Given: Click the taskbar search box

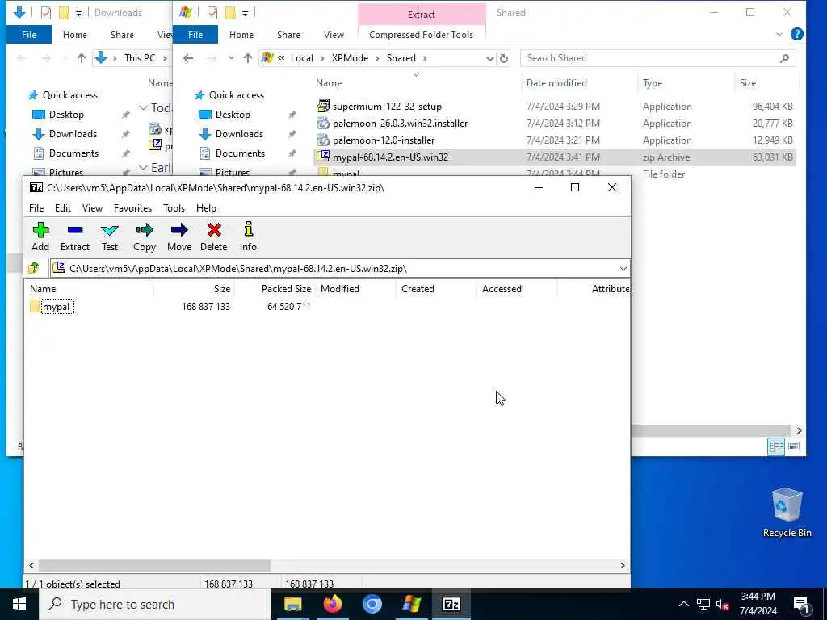Looking at the screenshot, I should [155, 604].
